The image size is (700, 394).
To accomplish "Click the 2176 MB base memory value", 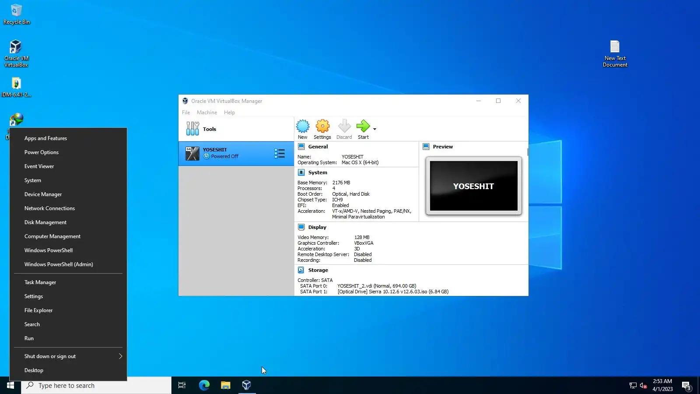I will [341, 183].
